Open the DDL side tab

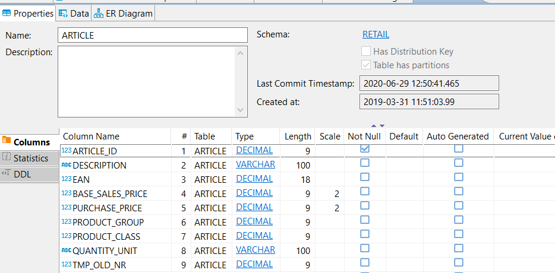coord(29,174)
